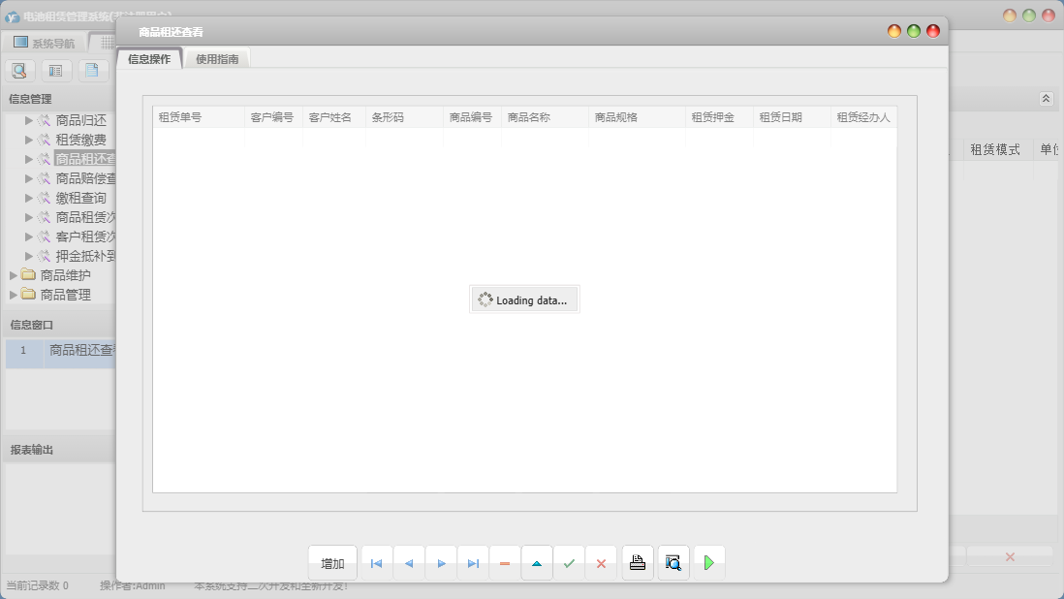Screen dimensions: 1064x599
Task: Switch to the 信息操作 tab
Action: pyautogui.click(x=149, y=59)
